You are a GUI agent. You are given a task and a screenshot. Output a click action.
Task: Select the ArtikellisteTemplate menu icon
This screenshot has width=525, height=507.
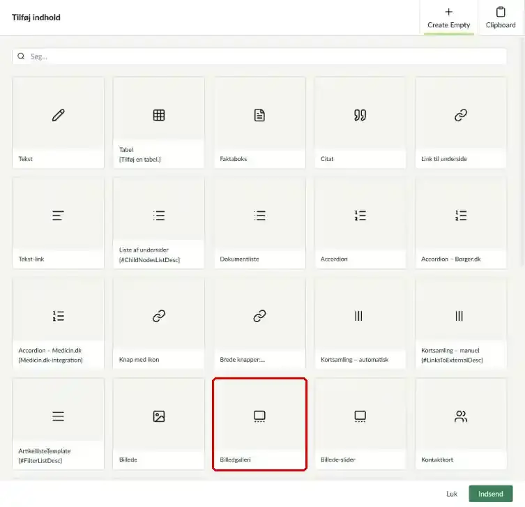59,416
